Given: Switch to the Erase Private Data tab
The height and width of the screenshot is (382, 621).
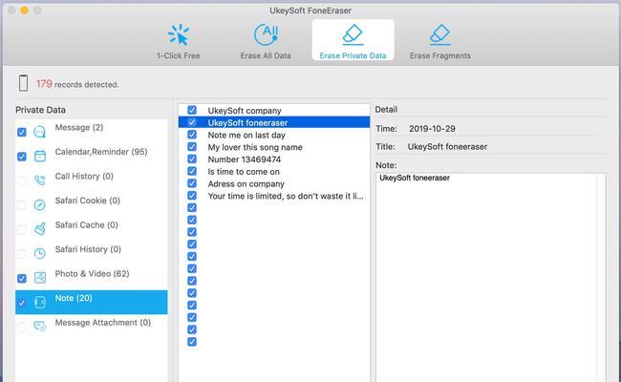Looking at the screenshot, I should click(353, 40).
